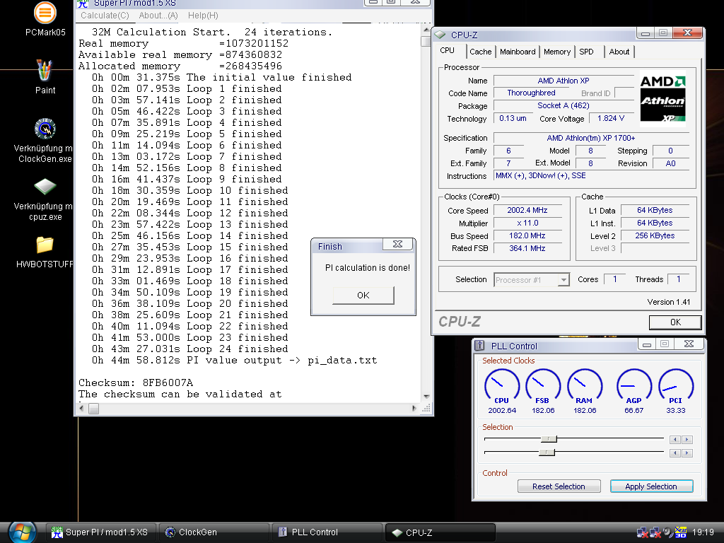Open the PCMark05 desktop icon
This screenshot has width=724, height=543.
click(45, 13)
